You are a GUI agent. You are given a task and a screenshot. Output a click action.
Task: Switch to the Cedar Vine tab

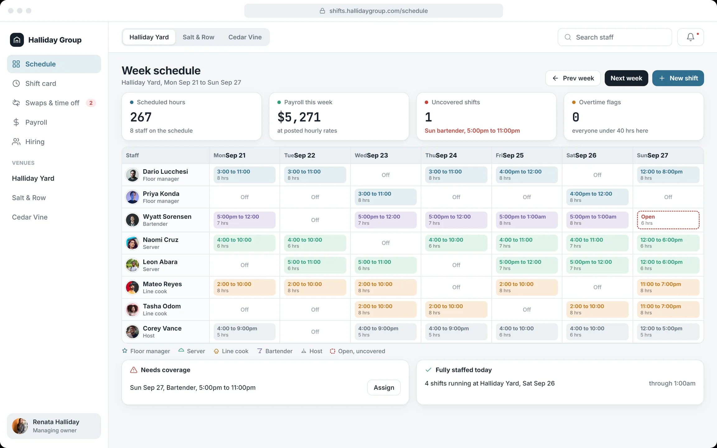click(x=245, y=37)
